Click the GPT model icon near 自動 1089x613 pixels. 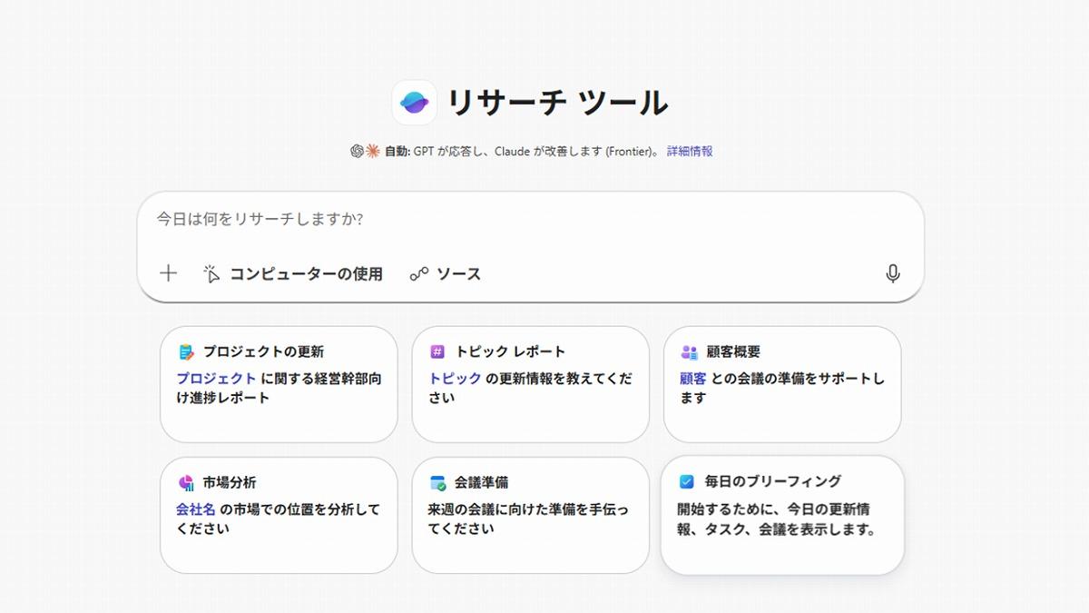click(358, 150)
